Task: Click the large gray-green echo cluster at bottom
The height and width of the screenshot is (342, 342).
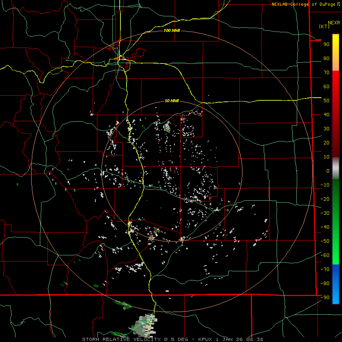Action: [x=144, y=325]
